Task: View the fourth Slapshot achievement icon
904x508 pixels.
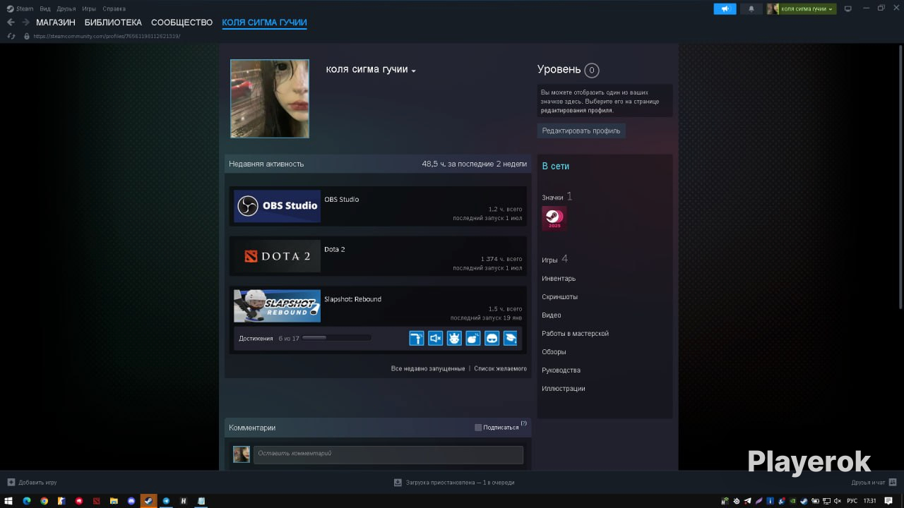Action: [x=473, y=338]
